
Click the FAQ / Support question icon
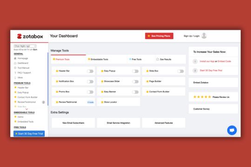[15, 73]
